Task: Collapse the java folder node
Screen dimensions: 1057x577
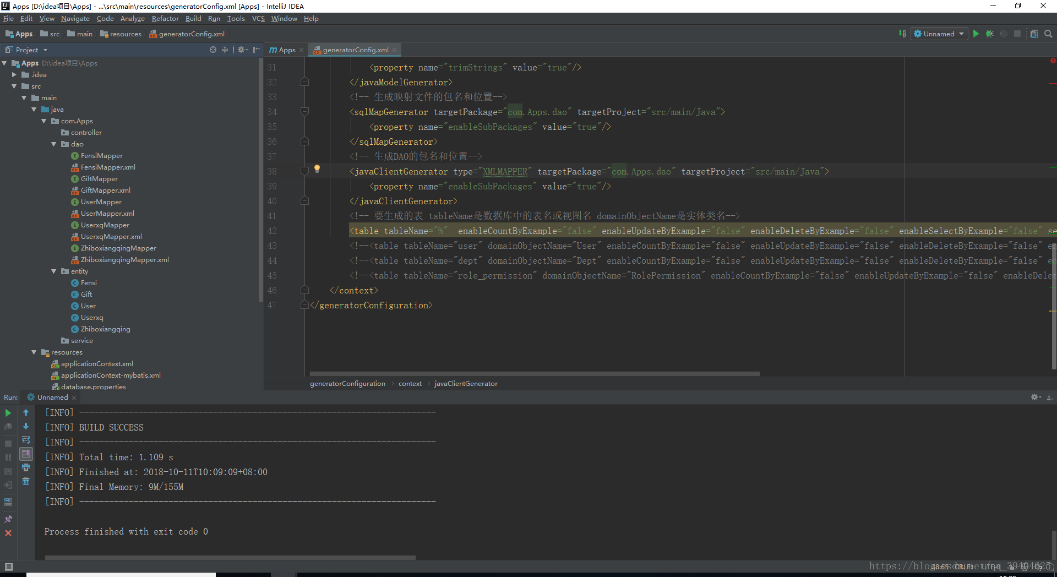Action: point(34,110)
